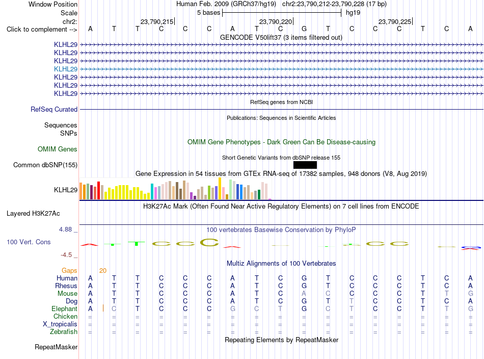
Task: Click the light green bar in GTEx chart
Action: [231, 189]
